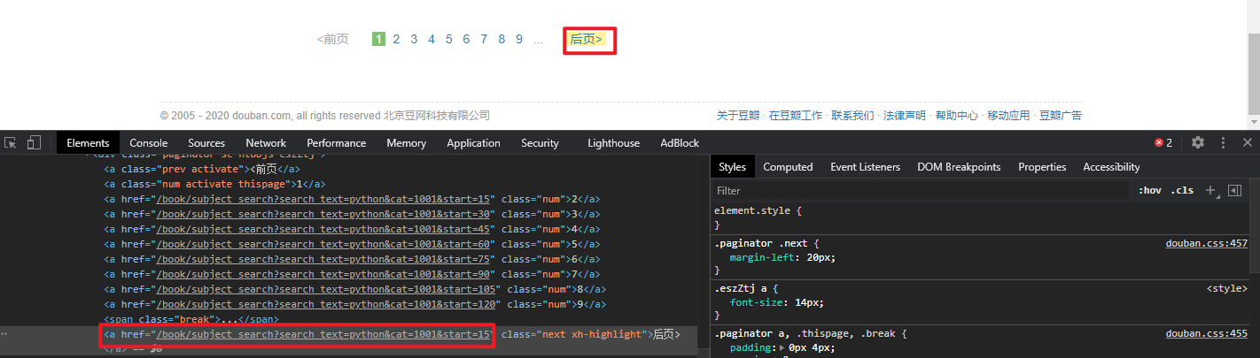This screenshot has width=1260, height=358.
Task: Close the DevTools panel
Action: tap(1248, 142)
